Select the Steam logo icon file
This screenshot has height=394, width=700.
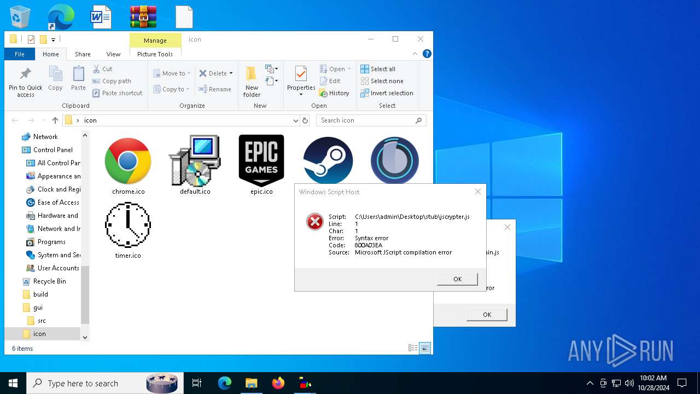[328, 161]
